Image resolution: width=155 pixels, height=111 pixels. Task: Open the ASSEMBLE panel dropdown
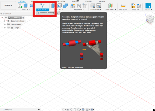click(79, 10)
